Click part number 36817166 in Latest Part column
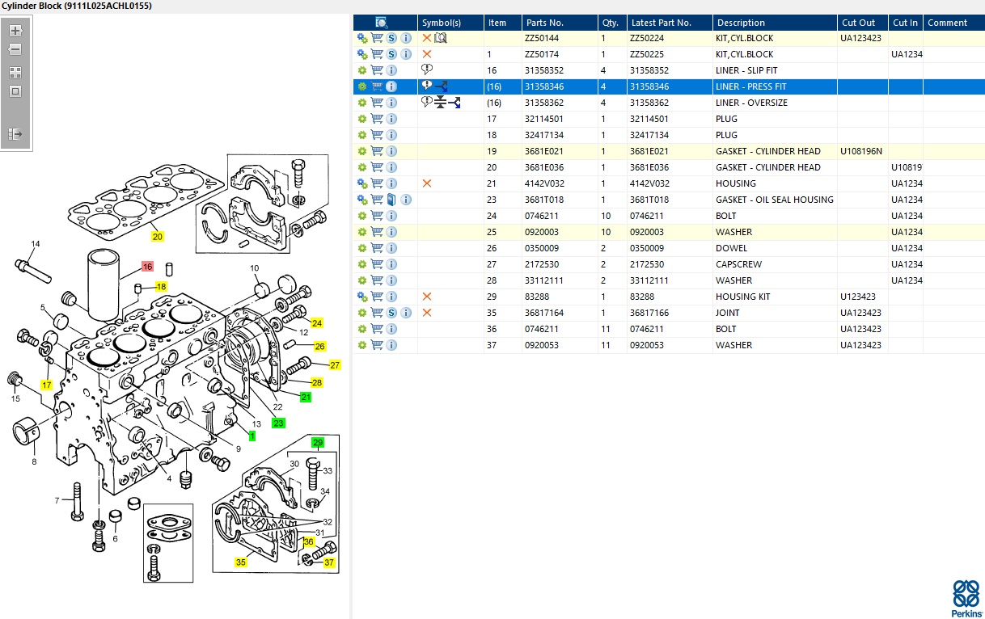 [649, 313]
